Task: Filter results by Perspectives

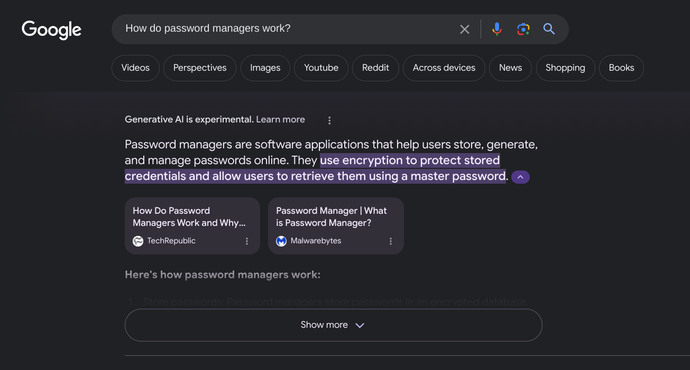Action: click(x=200, y=68)
